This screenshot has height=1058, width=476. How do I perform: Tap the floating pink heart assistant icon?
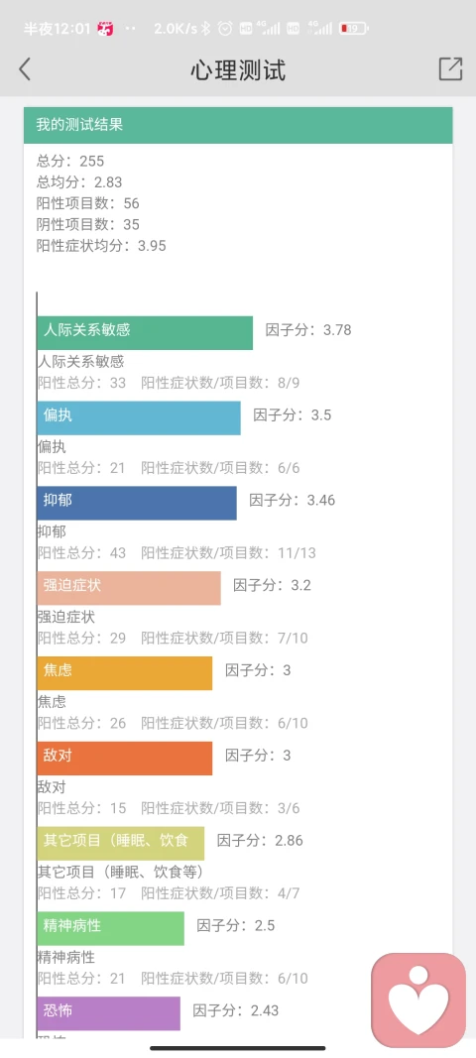point(418,999)
